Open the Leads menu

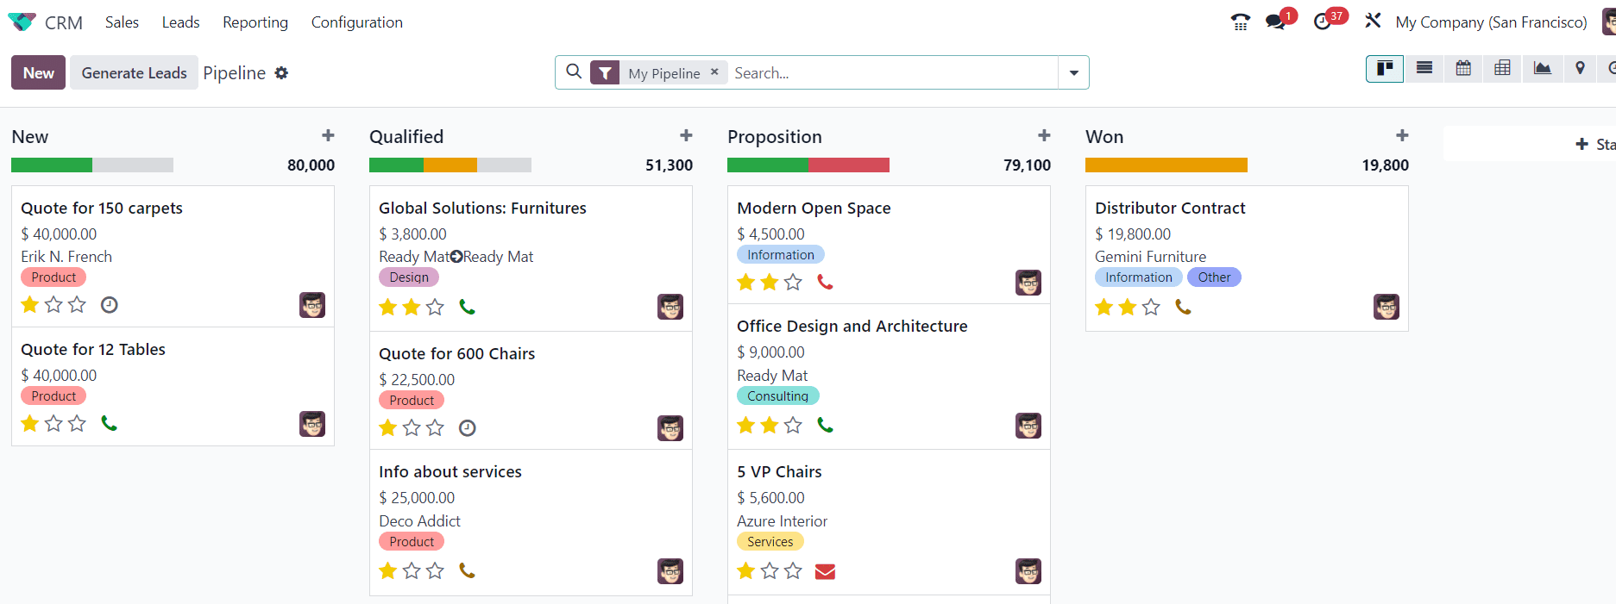coord(180,22)
